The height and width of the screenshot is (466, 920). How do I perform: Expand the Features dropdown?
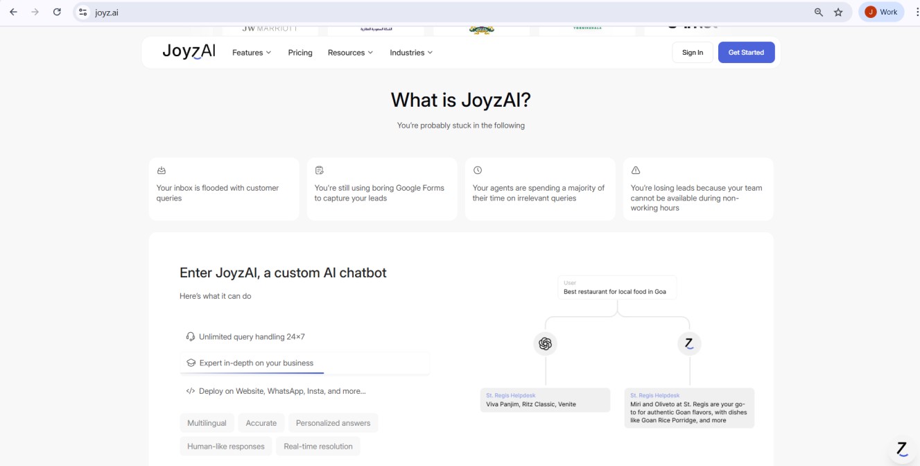click(250, 52)
